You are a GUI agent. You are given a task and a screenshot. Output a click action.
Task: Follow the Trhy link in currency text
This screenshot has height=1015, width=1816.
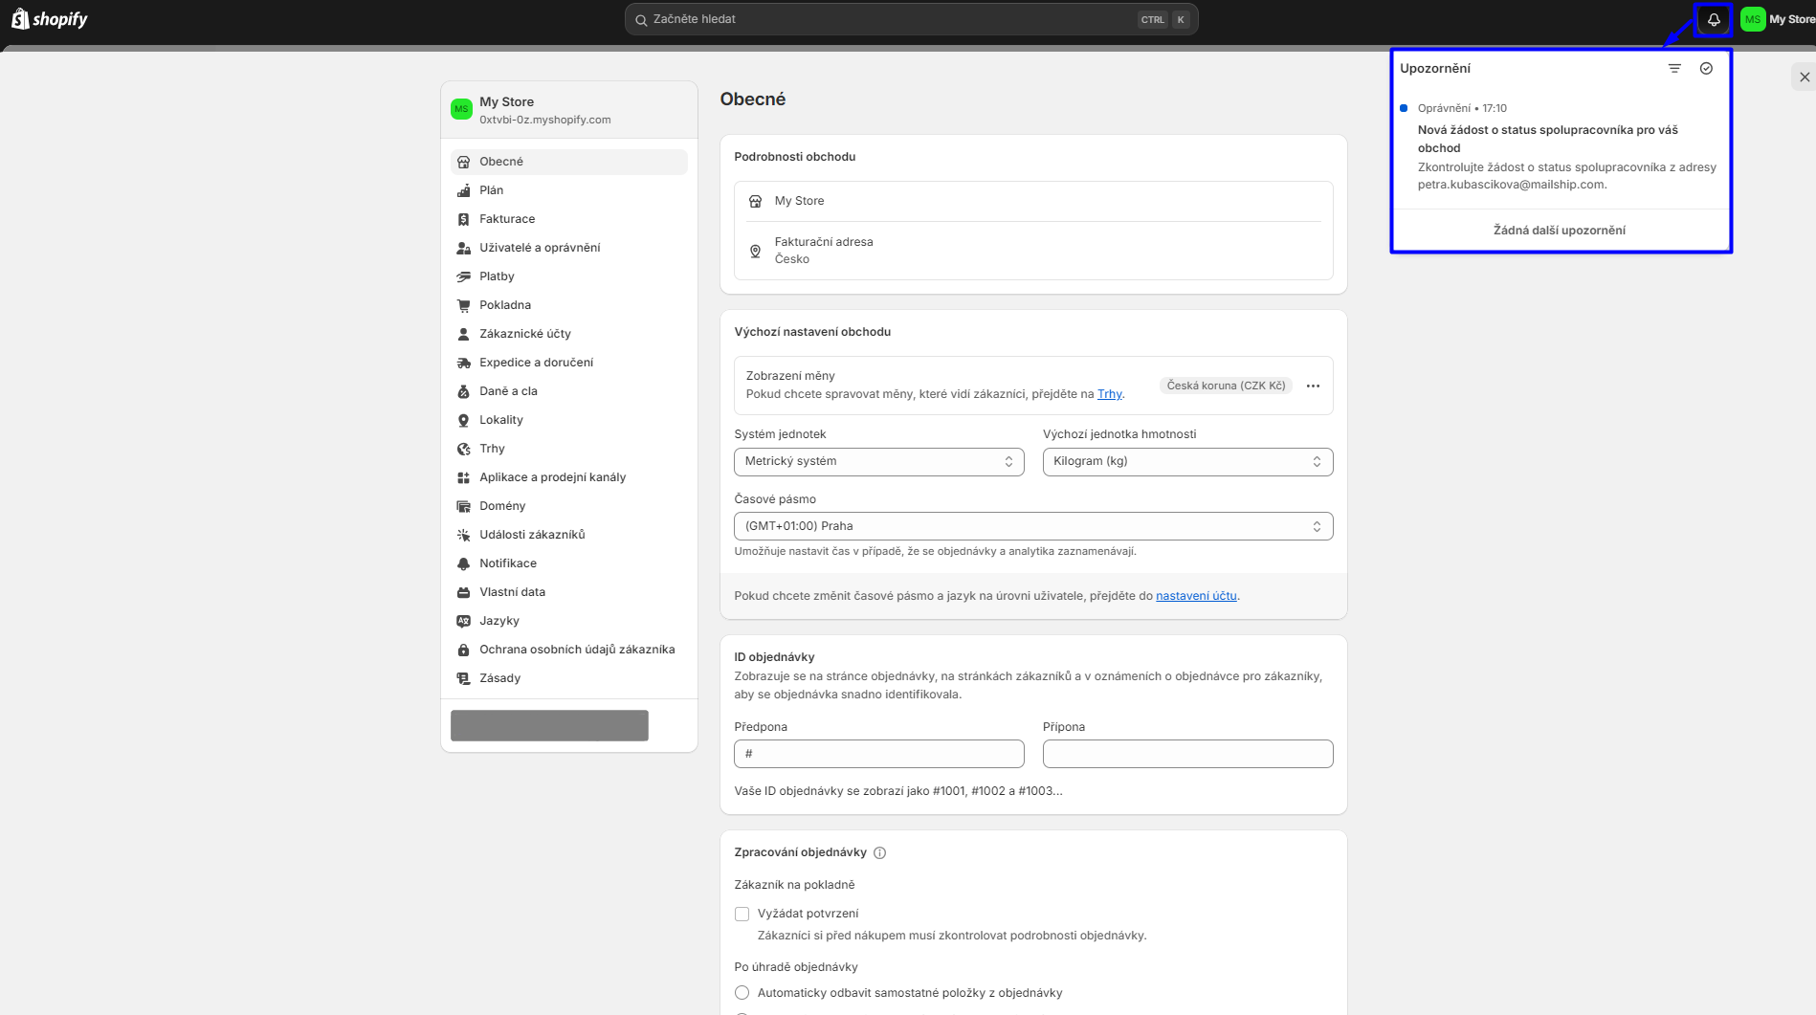1109,394
